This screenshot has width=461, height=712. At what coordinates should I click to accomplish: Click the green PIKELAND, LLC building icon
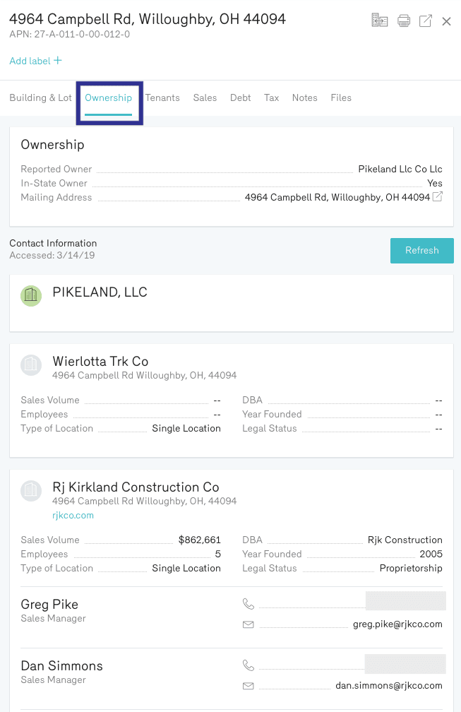pos(30,296)
